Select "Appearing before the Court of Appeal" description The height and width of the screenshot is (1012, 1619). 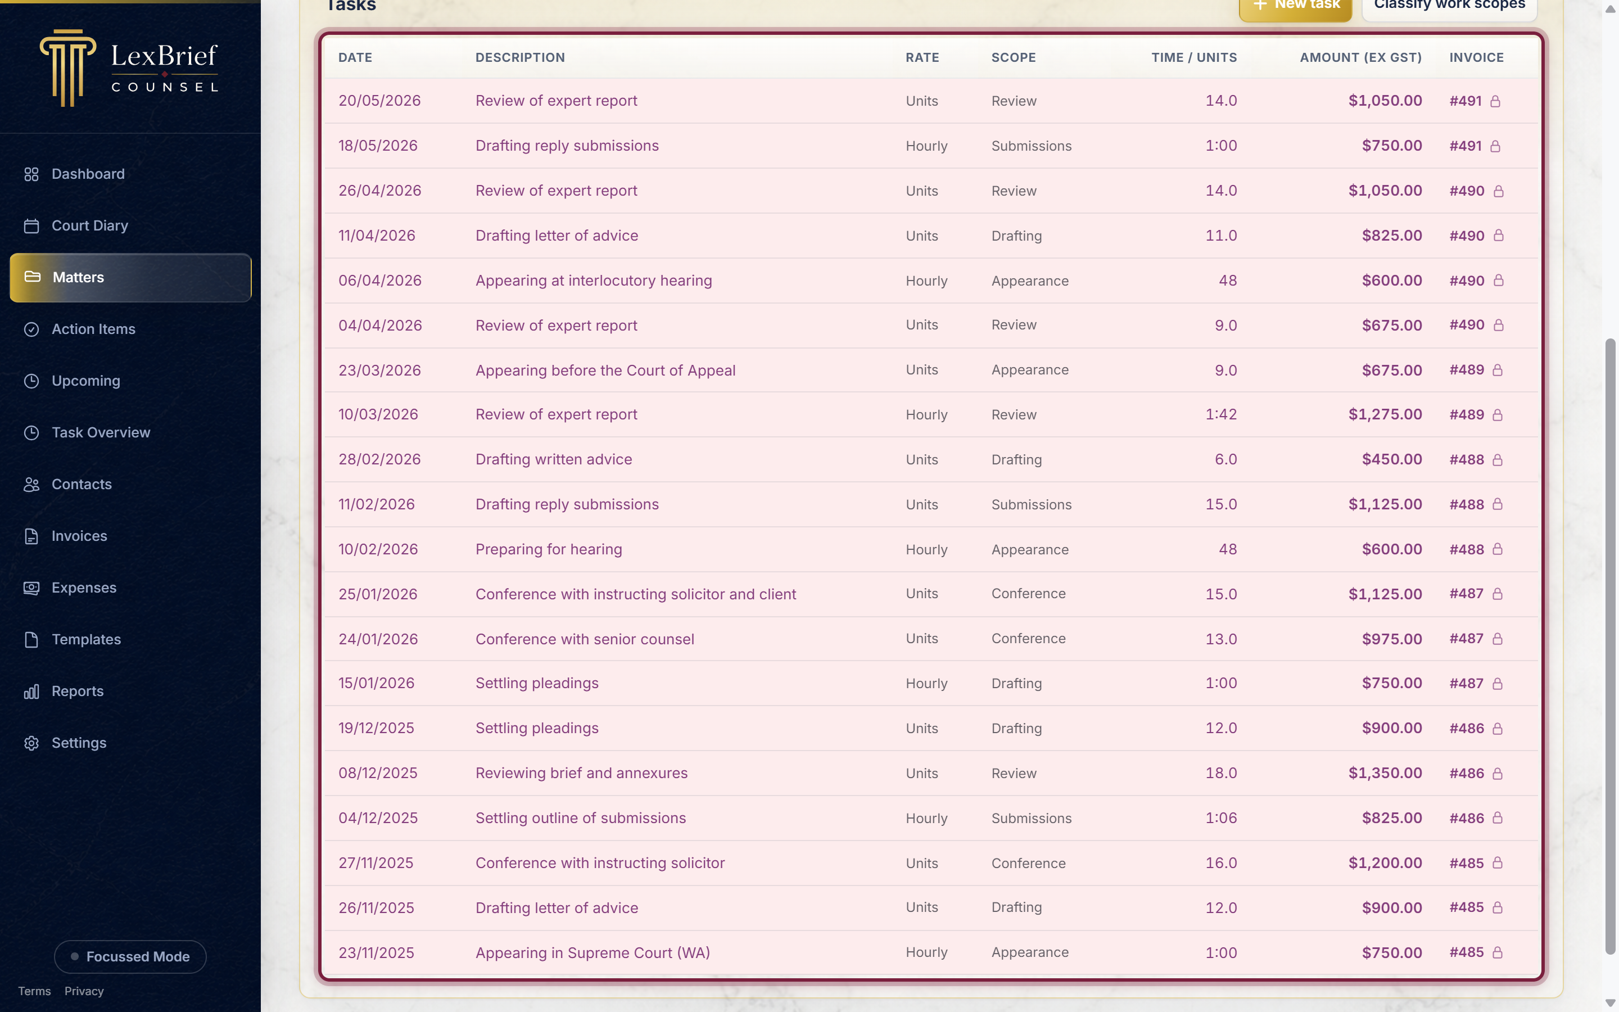(605, 370)
